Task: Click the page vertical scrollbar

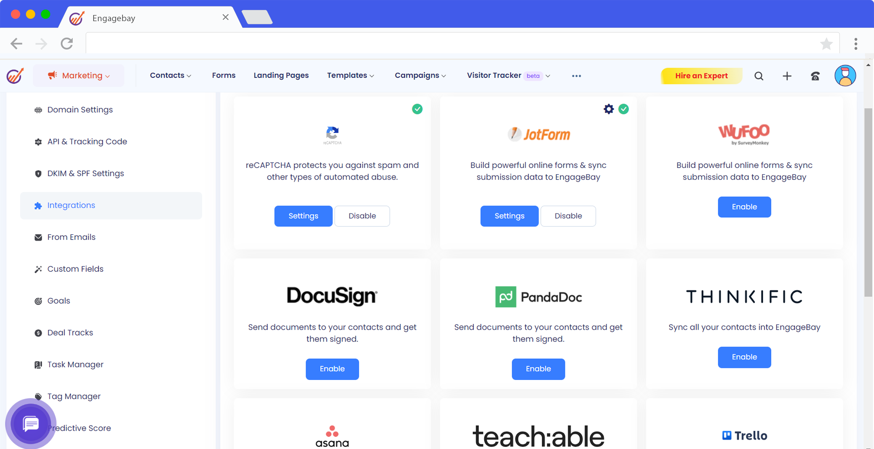Action: point(868,202)
